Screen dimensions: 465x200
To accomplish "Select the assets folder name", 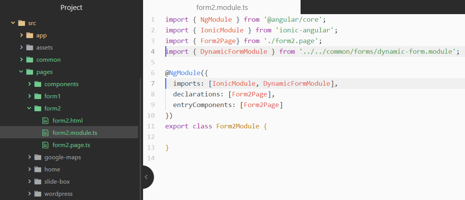I will click(45, 48).
